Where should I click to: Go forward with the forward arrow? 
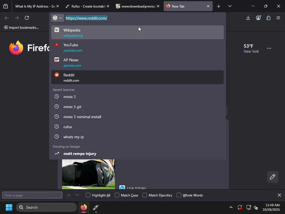tap(17, 18)
